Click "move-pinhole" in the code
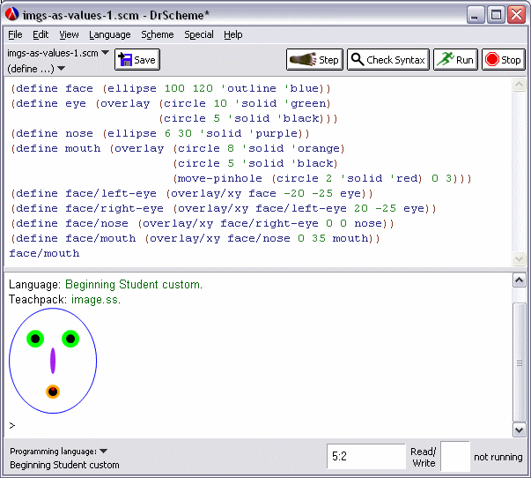 [220, 178]
